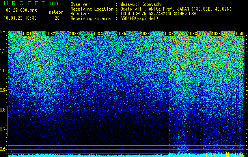
Task: Click the 0.9 frequency axis label
Action: (x=4, y=90)
